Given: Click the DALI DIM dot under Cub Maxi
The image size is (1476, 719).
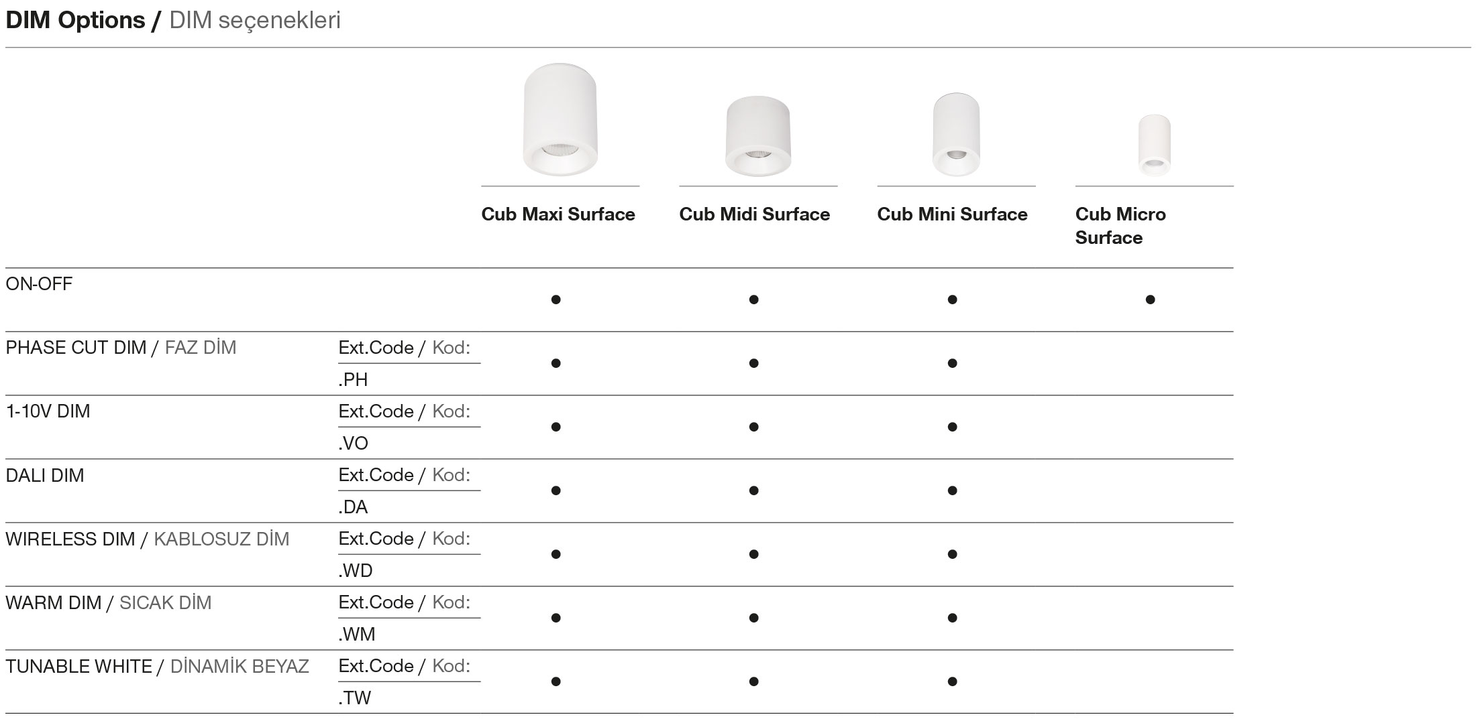Looking at the screenshot, I should 556,491.
